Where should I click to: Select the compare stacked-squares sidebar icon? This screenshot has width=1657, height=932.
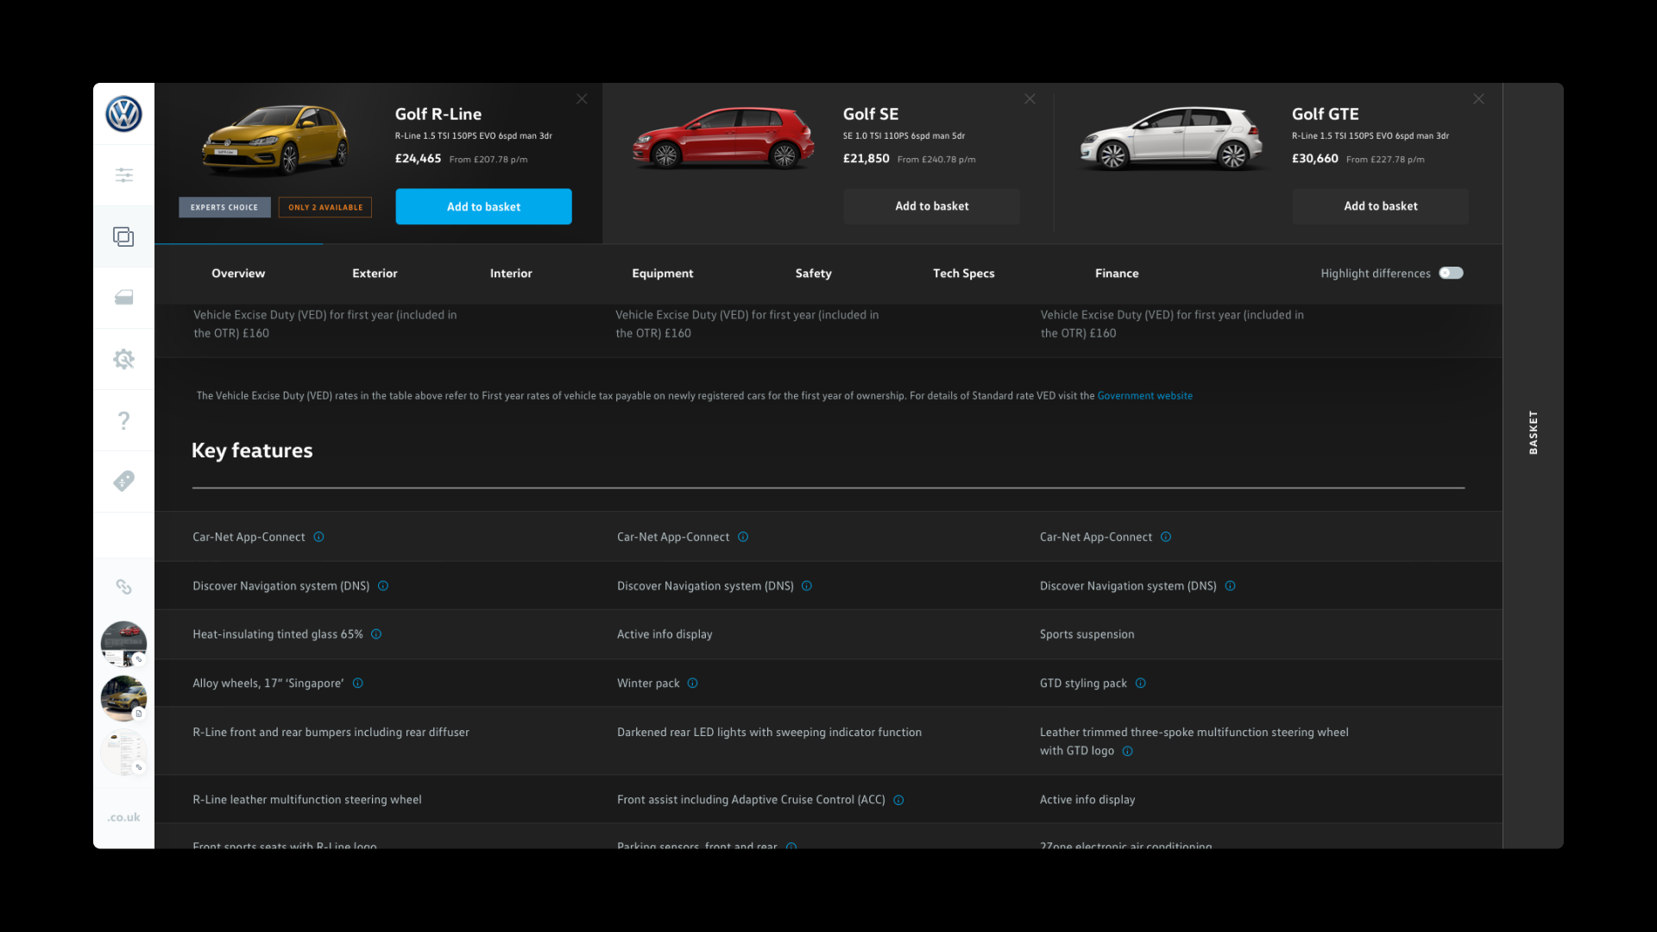(x=123, y=236)
